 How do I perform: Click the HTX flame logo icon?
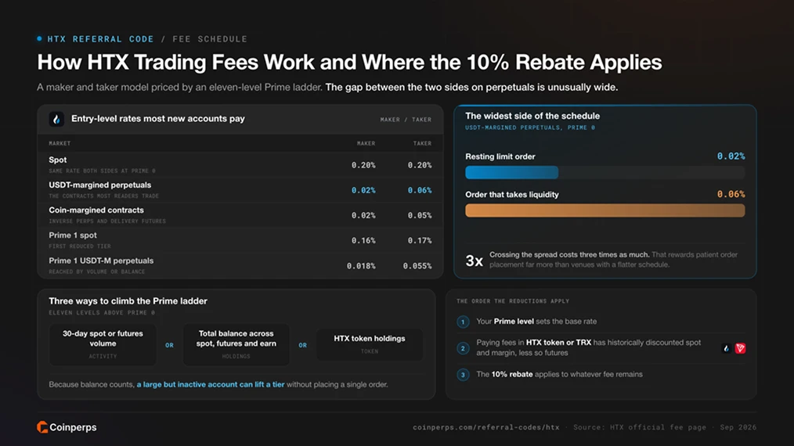[56, 119]
